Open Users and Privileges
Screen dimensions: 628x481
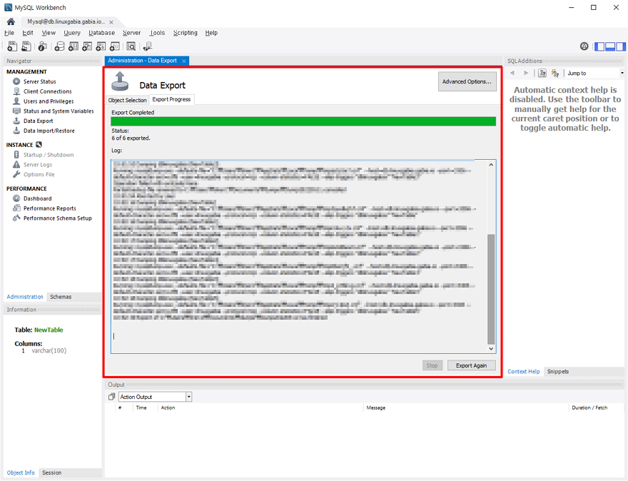49,101
